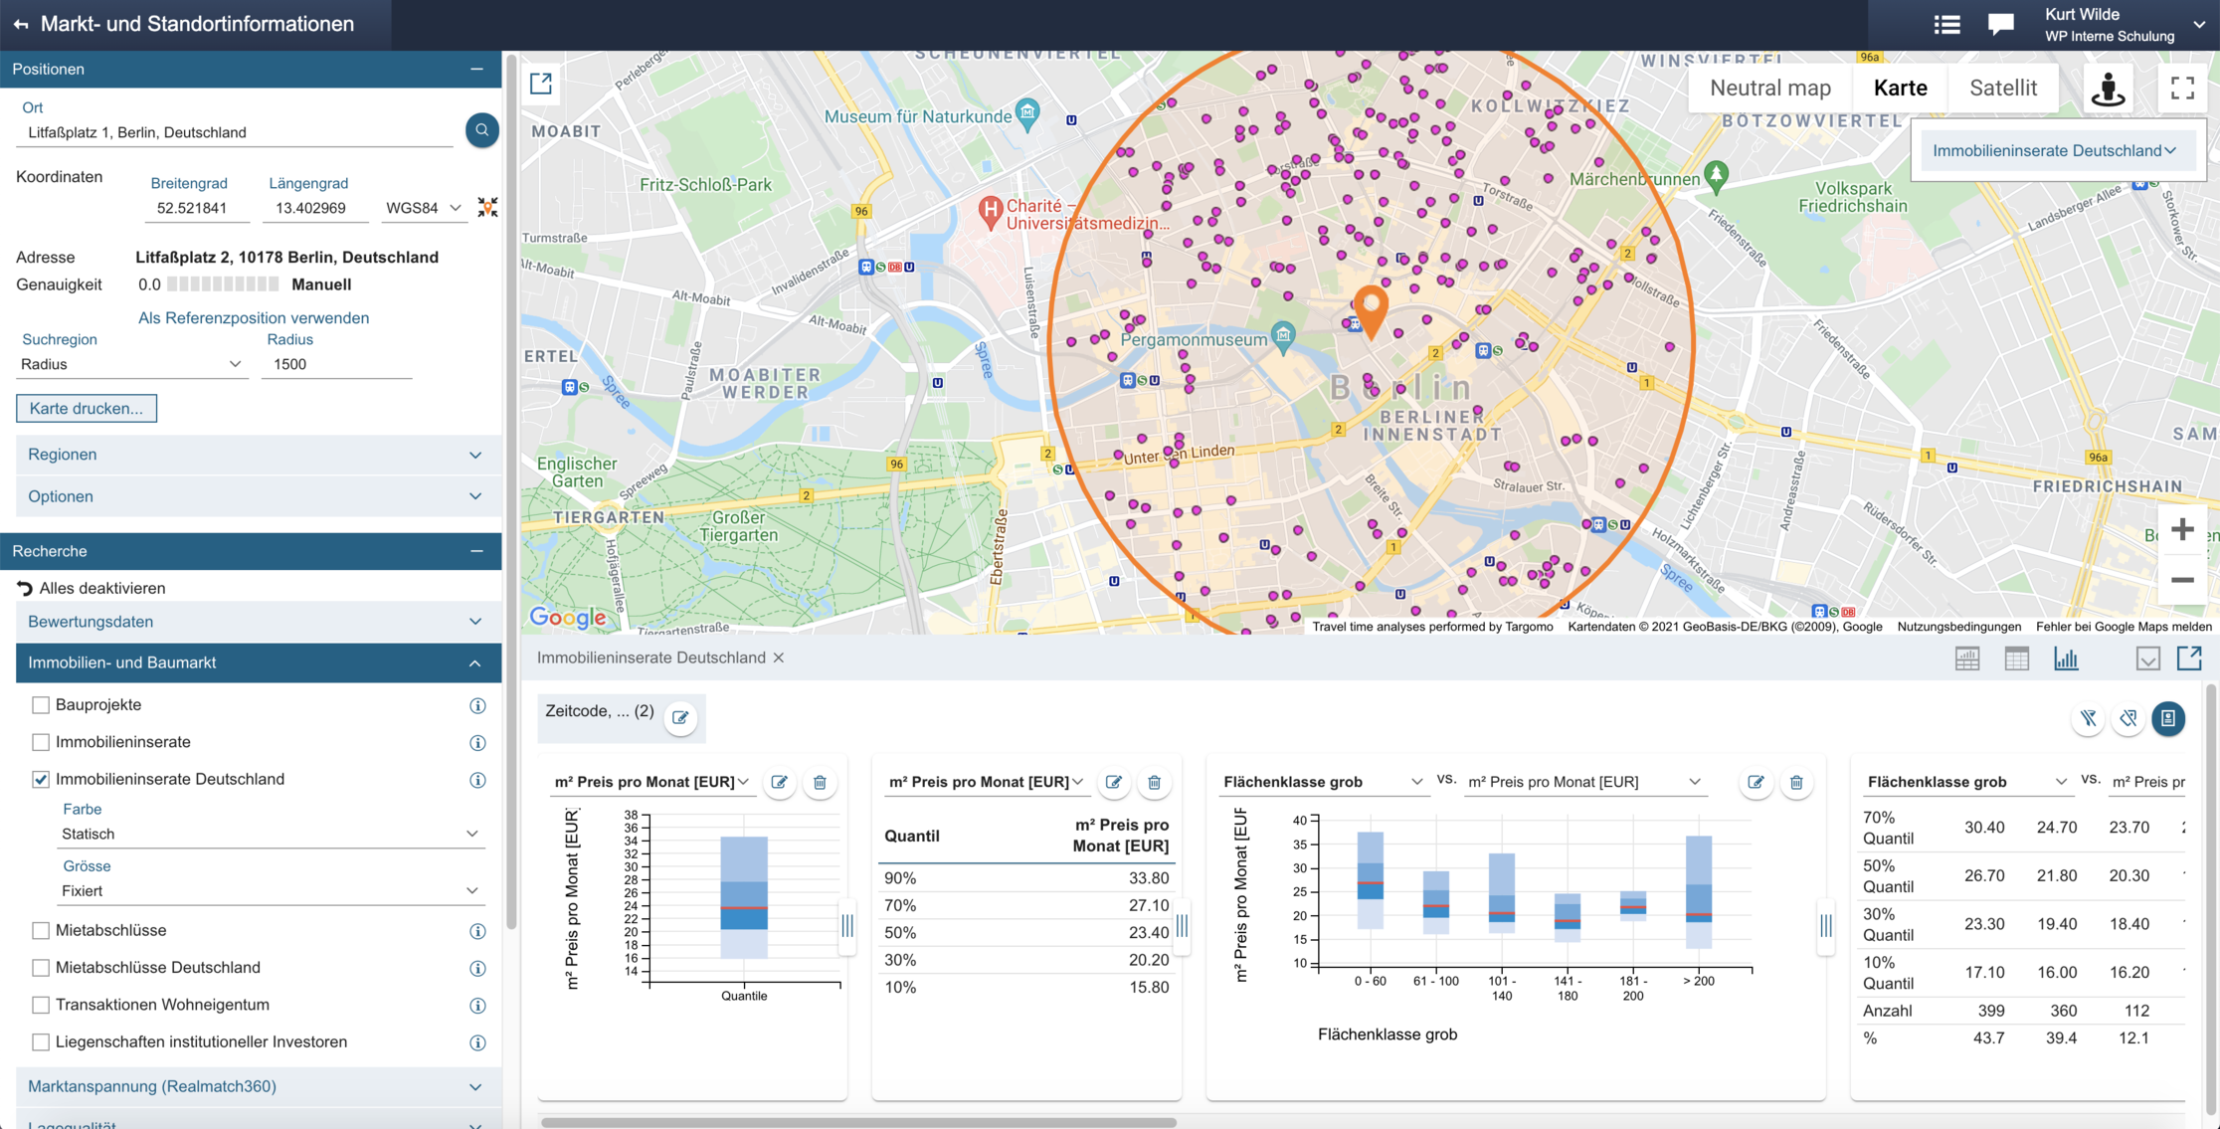The image size is (2220, 1129).
Task: Click the clear filter icon
Action: 2088,718
